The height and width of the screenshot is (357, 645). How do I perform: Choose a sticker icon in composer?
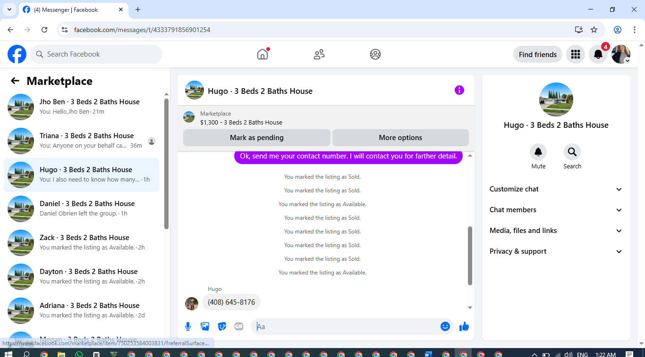(x=222, y=326)
